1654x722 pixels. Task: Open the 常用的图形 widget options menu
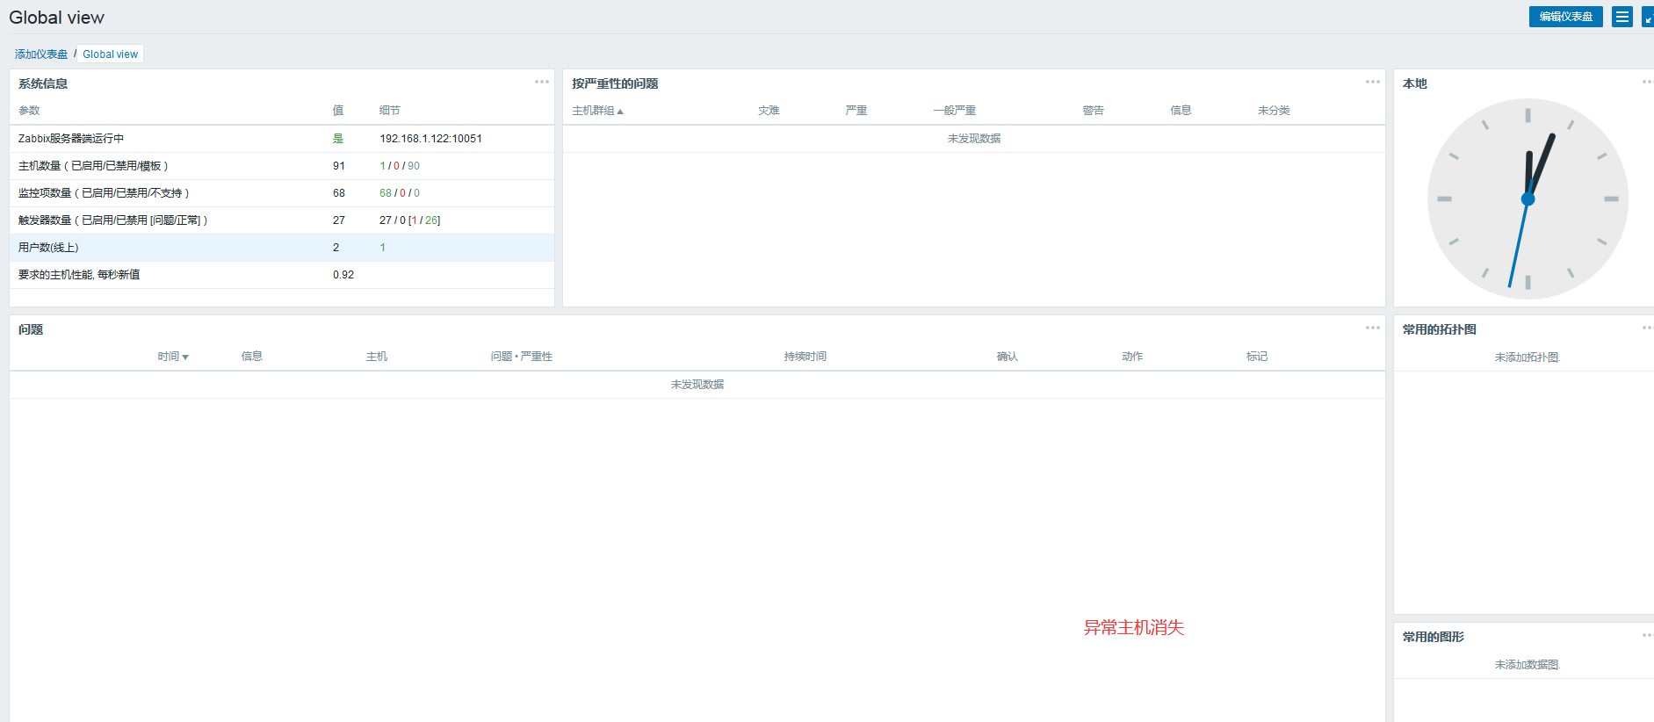[1647, 635]
